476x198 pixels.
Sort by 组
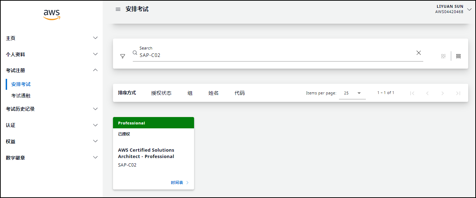[x=190, y=93]
